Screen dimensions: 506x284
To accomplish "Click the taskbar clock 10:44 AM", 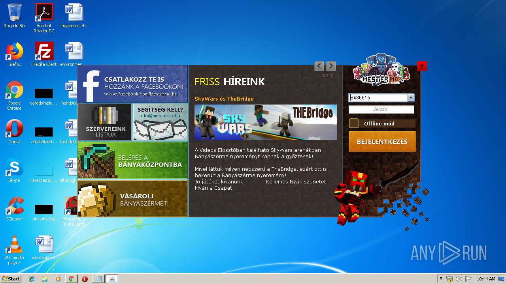I will click(486, 279).
